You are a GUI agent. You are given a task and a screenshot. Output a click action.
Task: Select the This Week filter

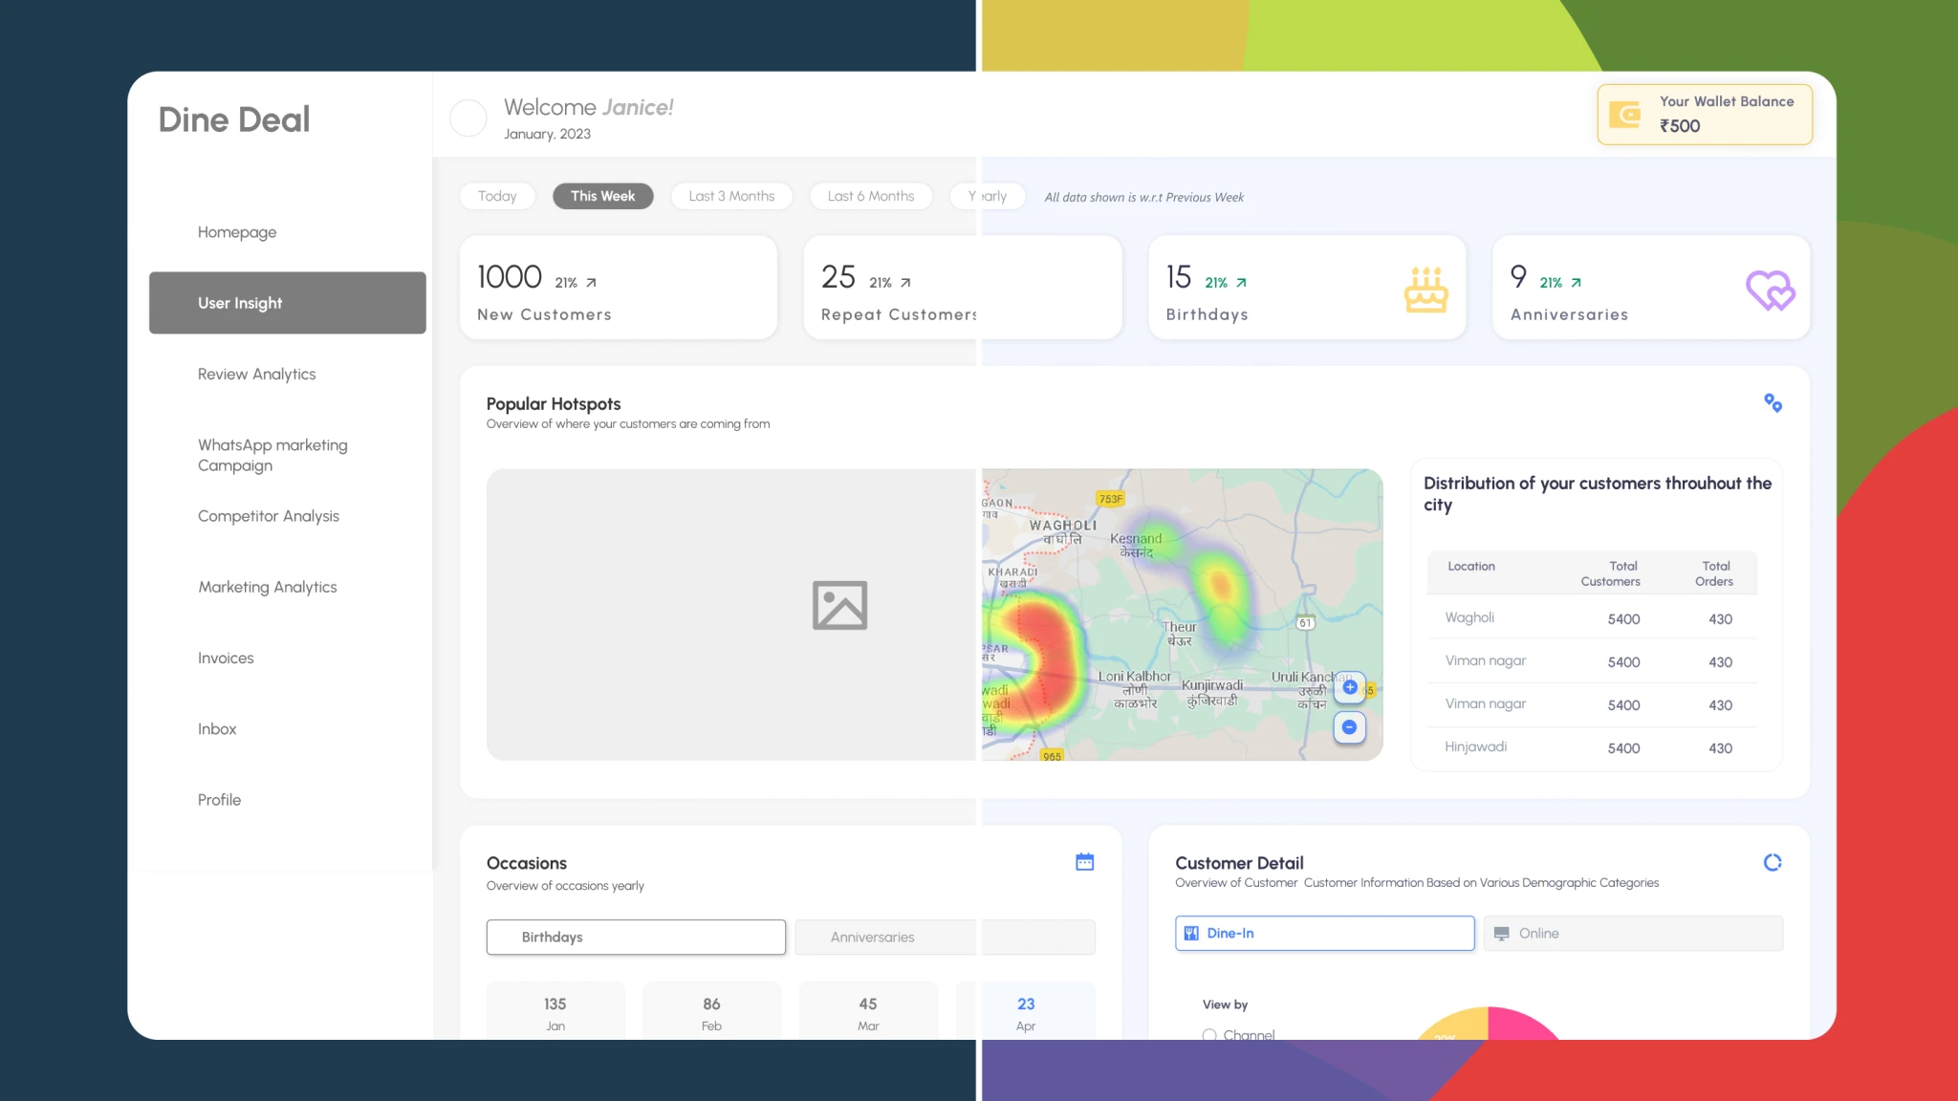[x=603, y=196]
